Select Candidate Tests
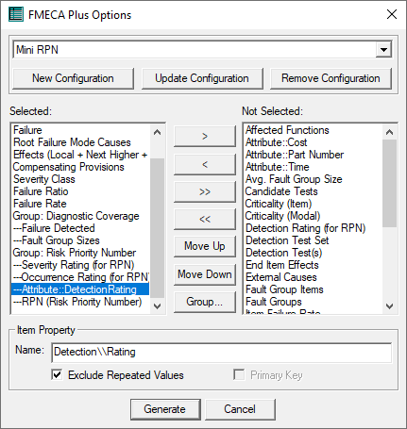Image resolution: width=407 pixels, height=429 pixels. pos(314,191)
